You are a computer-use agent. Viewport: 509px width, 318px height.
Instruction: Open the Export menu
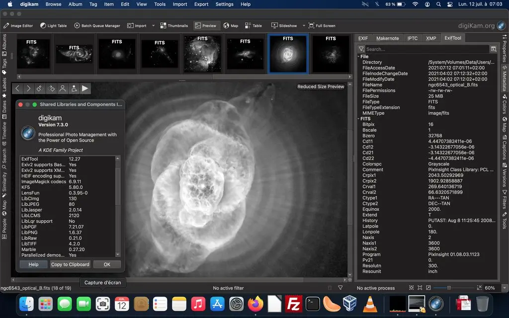click(201, 4)
